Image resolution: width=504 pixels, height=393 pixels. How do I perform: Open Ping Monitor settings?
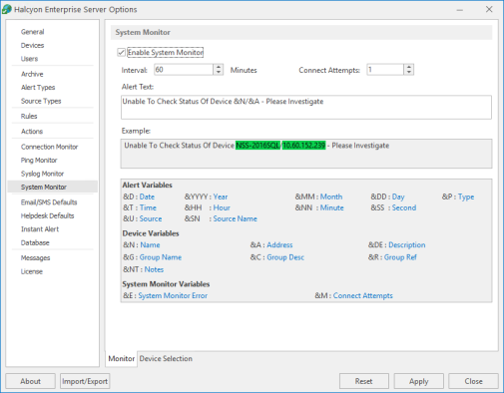coord(39,161)
